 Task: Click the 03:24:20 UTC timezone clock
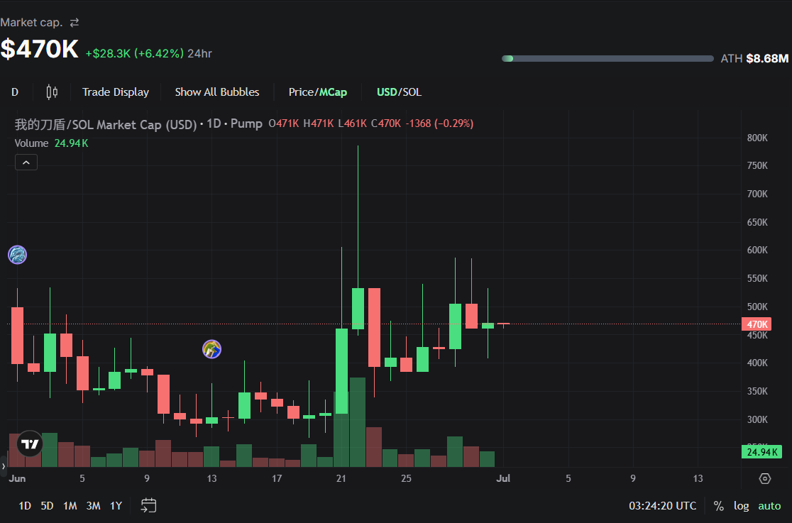662,506
